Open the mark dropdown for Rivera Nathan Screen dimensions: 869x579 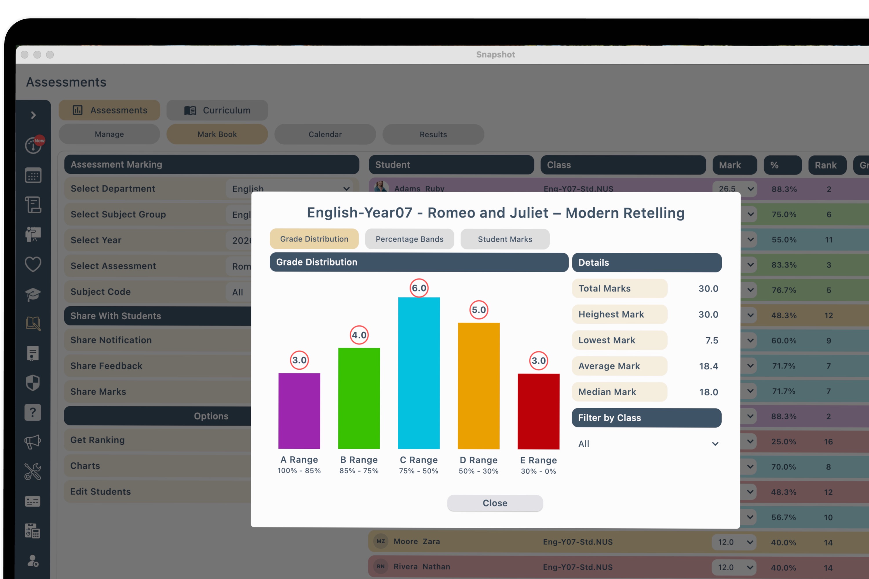[734, 567]
